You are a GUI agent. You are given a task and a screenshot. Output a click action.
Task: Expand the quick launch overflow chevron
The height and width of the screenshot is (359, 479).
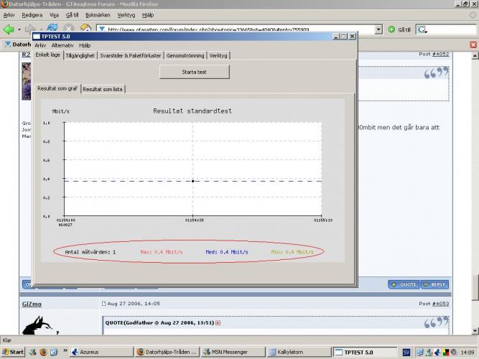click(x=63, y=353)
